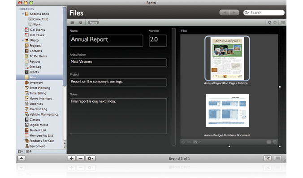The height and width of the screenshot is (178, 303).
Task: Open the Events library icon
Action: 26,72
